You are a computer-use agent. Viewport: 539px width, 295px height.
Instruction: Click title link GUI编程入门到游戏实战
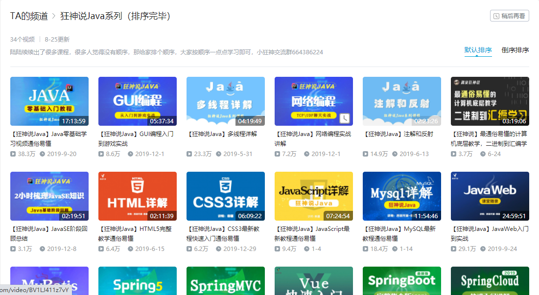point(136,139)
